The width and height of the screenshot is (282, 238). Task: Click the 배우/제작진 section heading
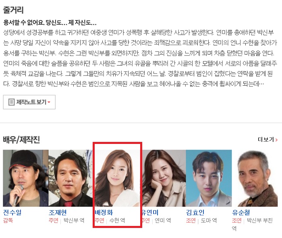(21, 140)
